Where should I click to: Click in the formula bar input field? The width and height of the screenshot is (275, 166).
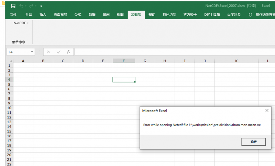(172, 52)
